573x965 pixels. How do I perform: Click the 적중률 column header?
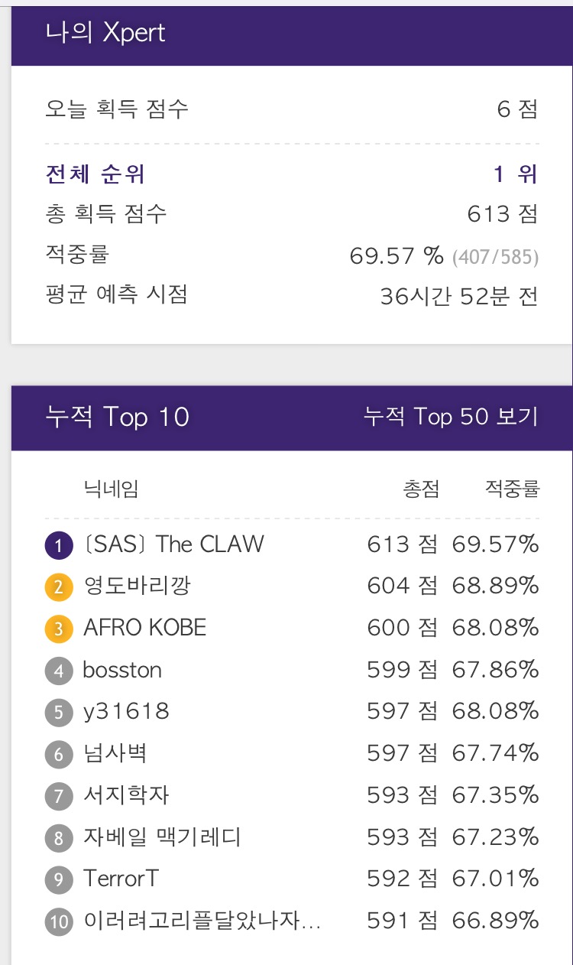point(512,489)
